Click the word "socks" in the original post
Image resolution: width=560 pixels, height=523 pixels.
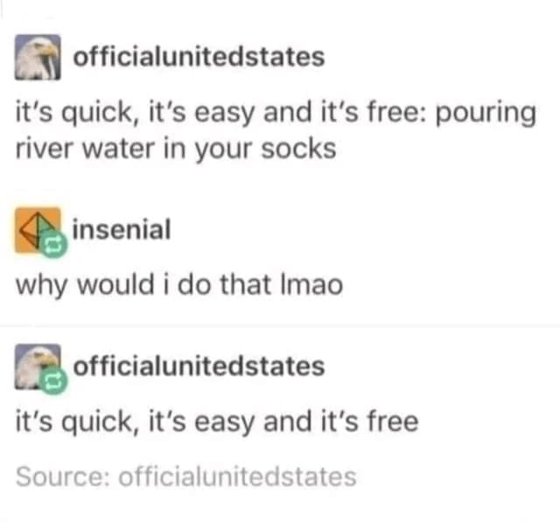click(298, 149)
